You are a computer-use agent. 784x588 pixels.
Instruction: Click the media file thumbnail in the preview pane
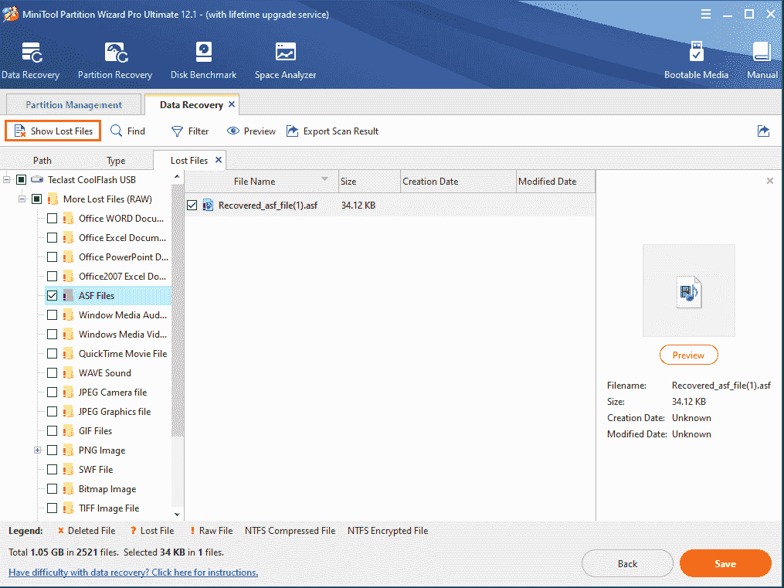point(688,291)
